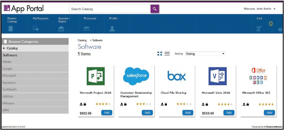The height and width of the screenshot is (130, 284).
Task: Add Microsoft Project 2016 to cart
Action: click(107, 112)
